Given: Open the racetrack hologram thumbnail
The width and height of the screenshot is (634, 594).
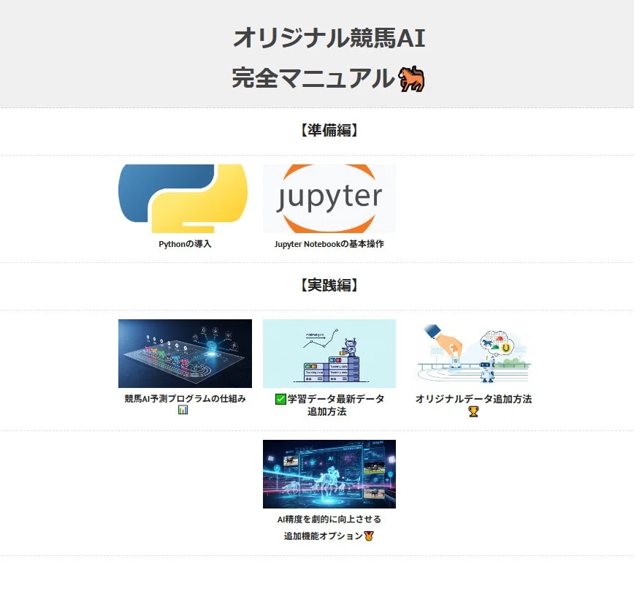Looking at the screenshot, I should point(185,354).
